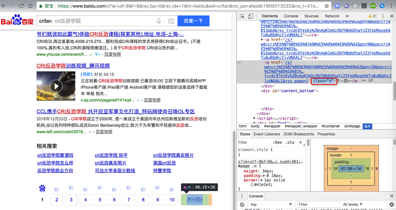Screen dimensions: 396x210
Task: Toggle DevTools device toolbar icon
Action: point(251,16)
